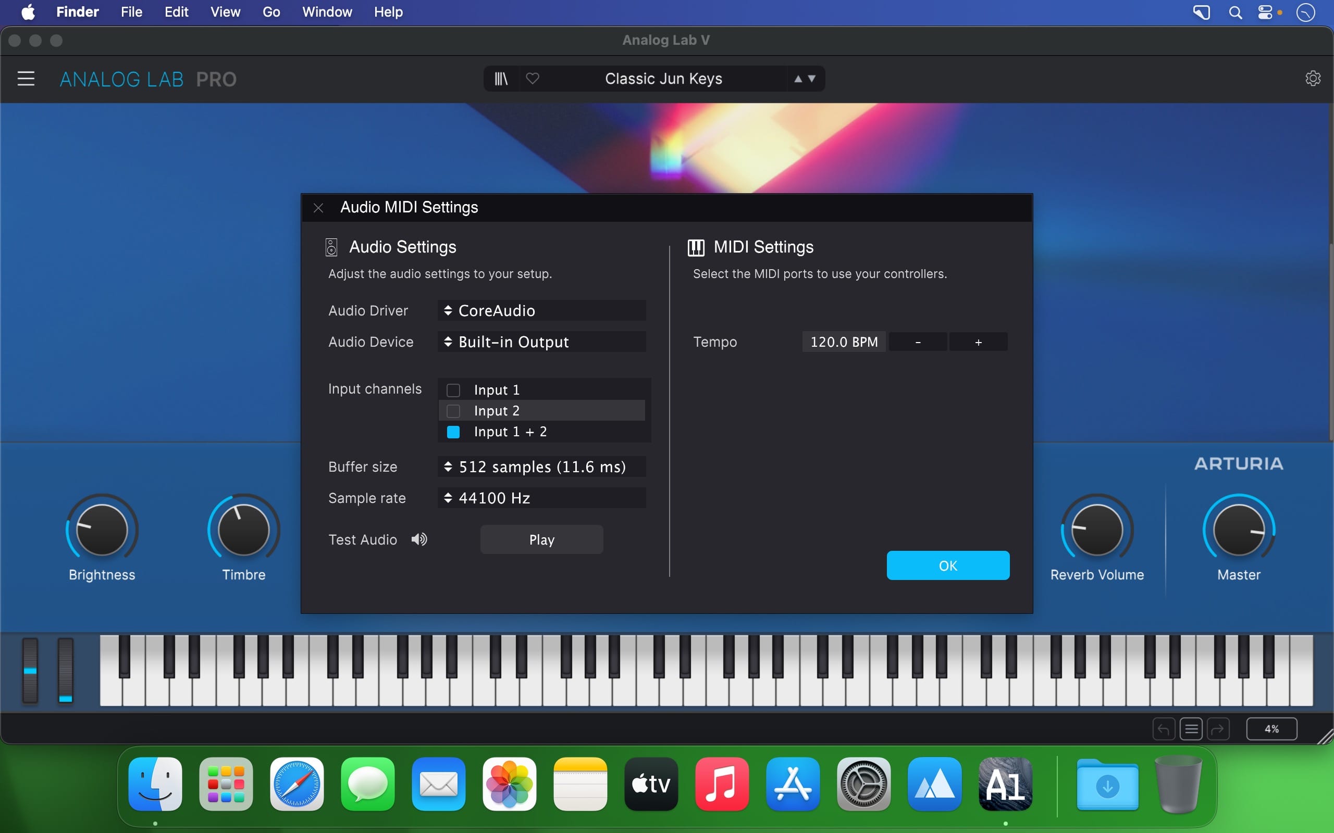The width and height of the screenshot is (1334, 833).
Task: Open Music from the Dock
Action: coord(722,784)
